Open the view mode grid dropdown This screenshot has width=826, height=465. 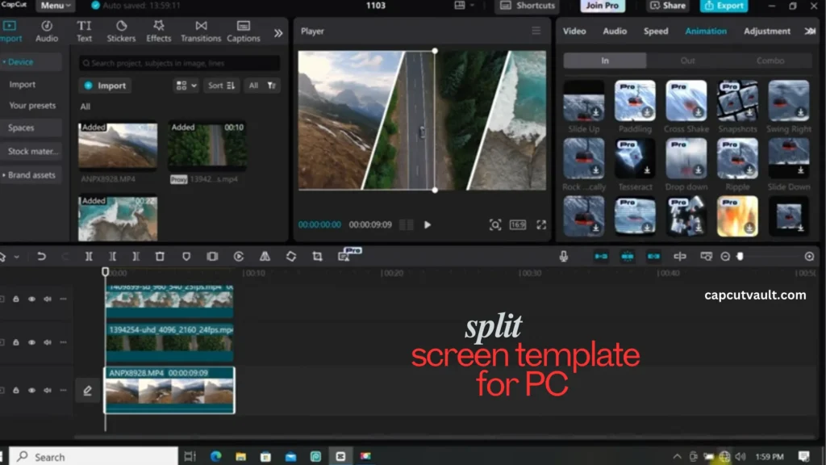(186, 86)
